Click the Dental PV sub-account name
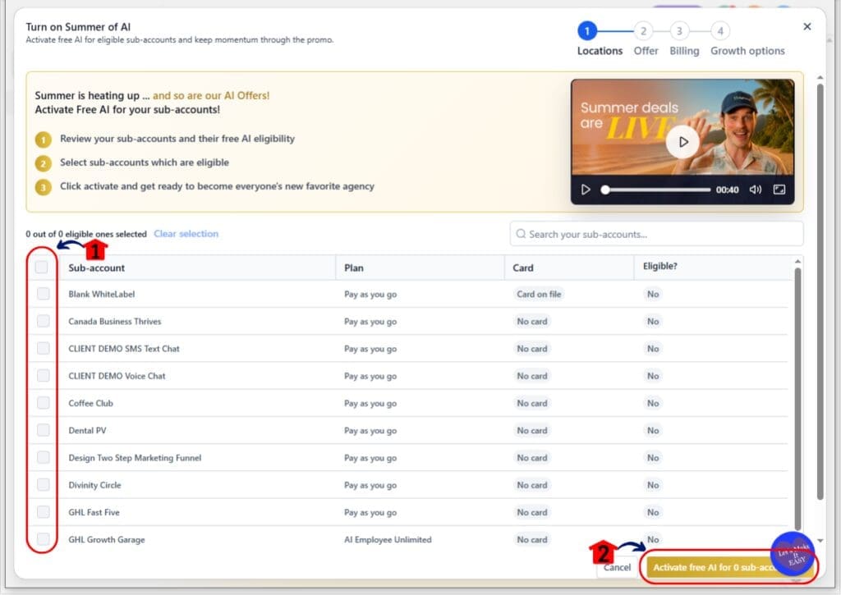Image resolution: width=841 pixels, height=595 pixels. [x=87, y=430]
